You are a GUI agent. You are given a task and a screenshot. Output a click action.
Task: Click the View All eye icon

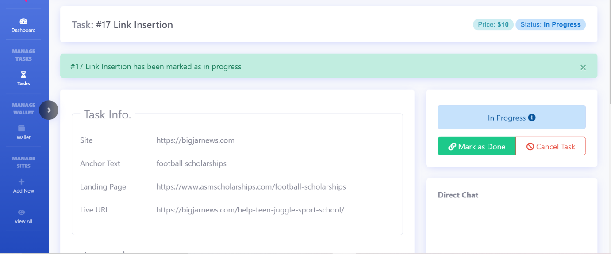pos(22,212)
